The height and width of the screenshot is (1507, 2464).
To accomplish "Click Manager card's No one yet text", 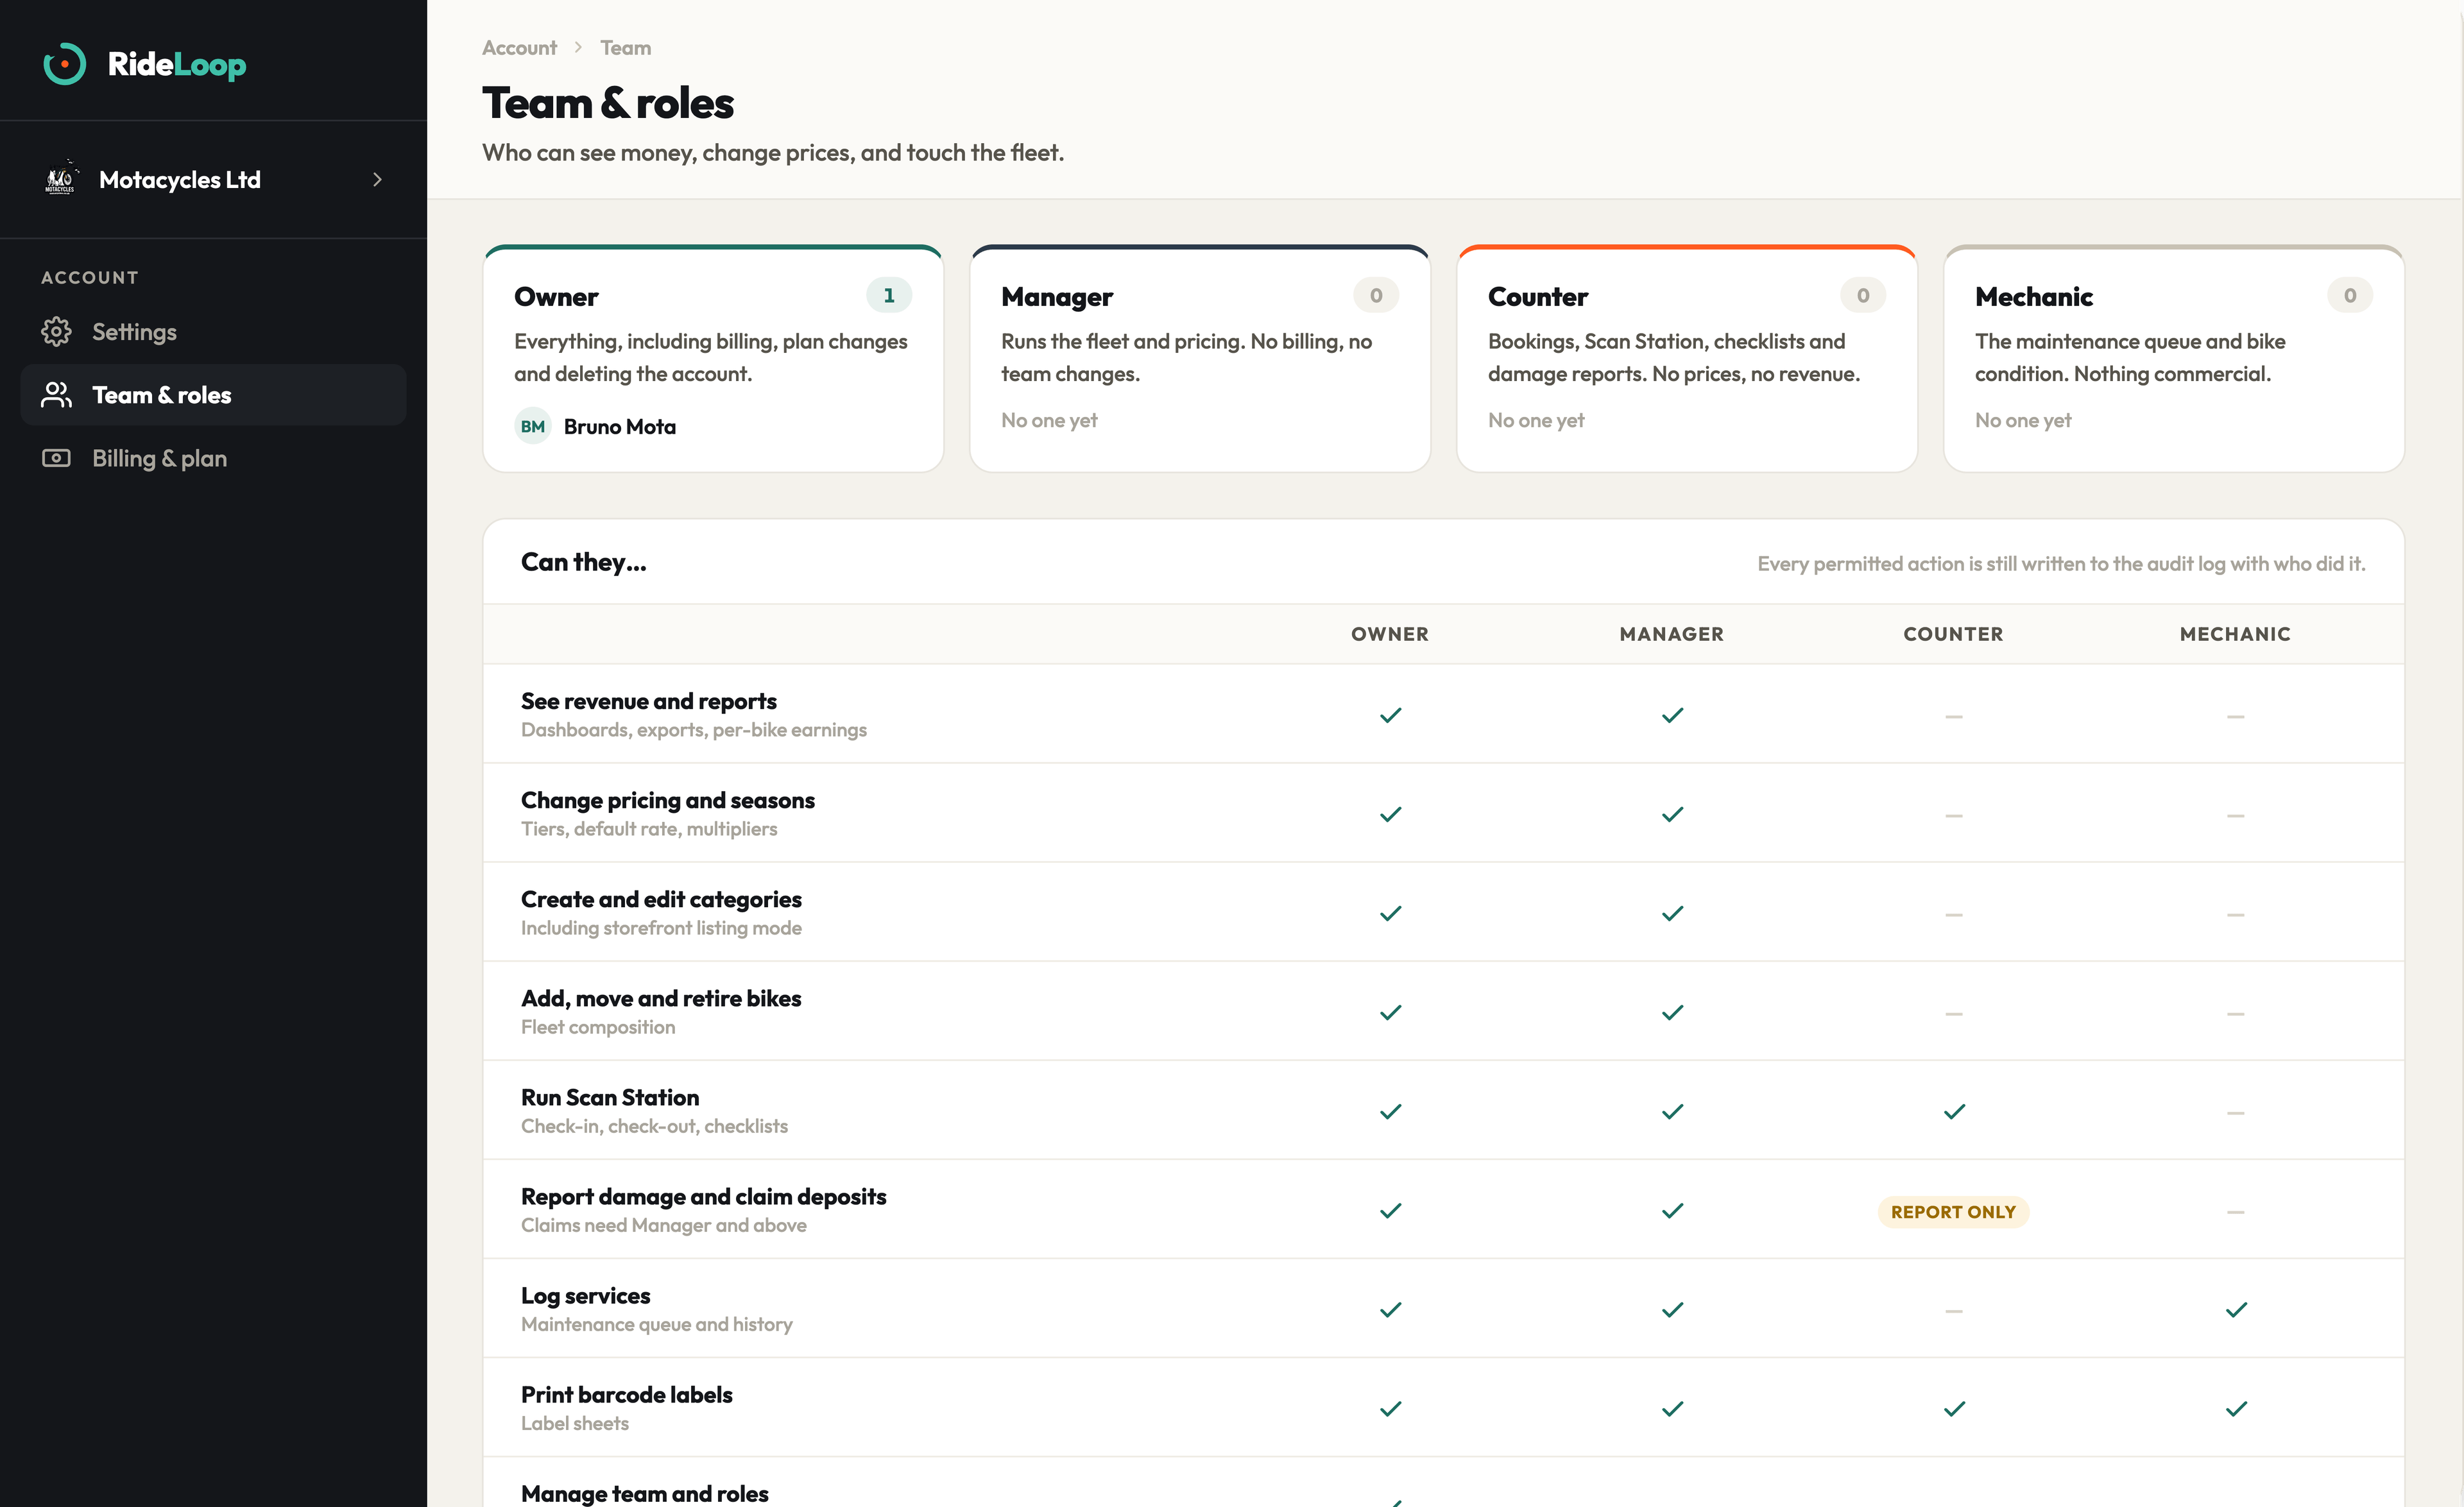I will [1049, 421].
